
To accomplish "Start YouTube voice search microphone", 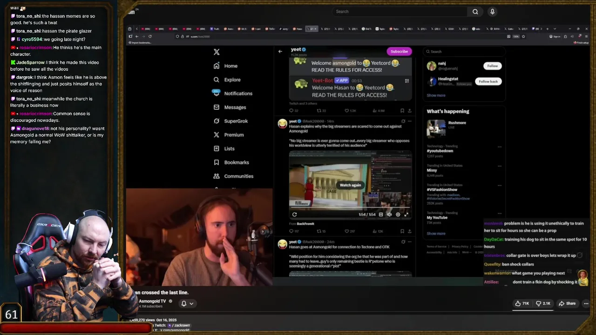I will 492,12.
